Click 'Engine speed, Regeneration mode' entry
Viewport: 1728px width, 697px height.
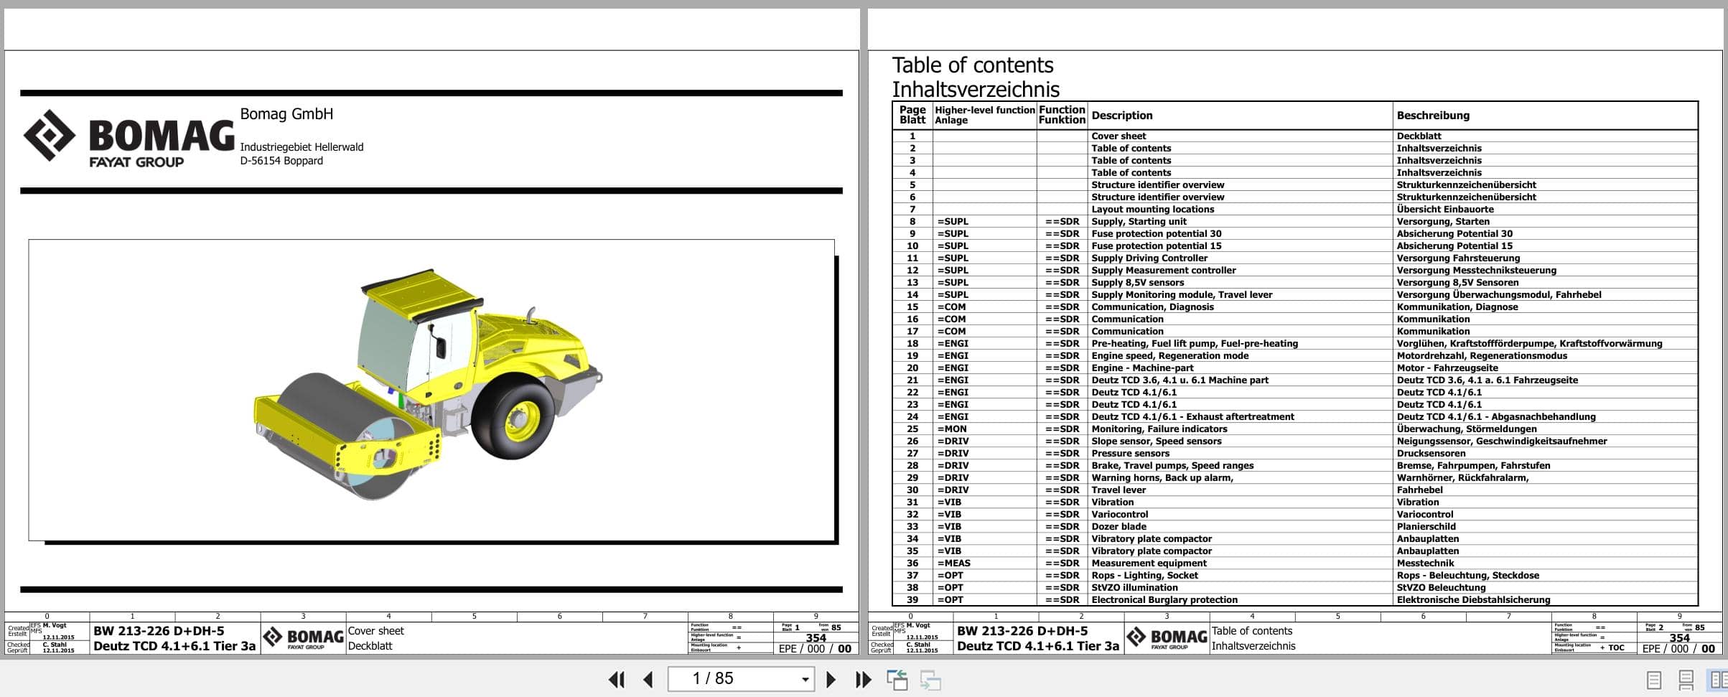[1169, 355]
